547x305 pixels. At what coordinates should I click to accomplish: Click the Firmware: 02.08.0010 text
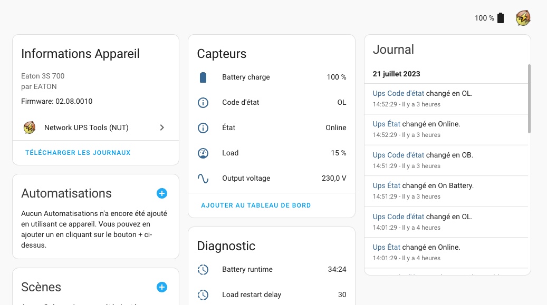[57, 102]
